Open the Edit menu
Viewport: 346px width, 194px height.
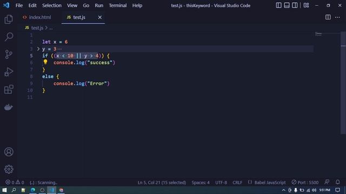(x=32, y=5)
